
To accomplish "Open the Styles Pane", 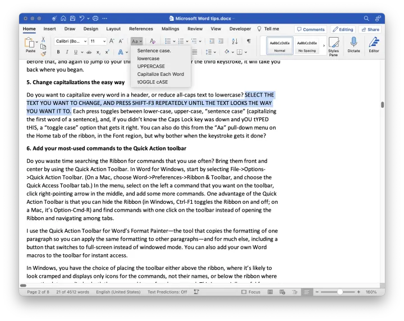I will [x=333, y=45].
